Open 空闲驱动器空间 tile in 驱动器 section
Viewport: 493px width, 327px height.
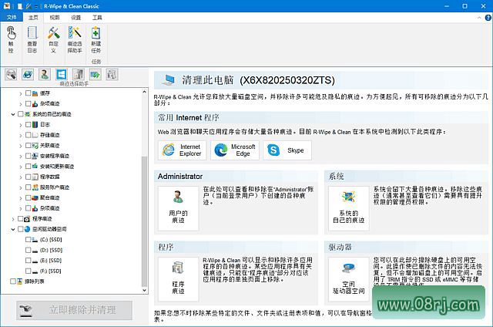click(349, 279)
